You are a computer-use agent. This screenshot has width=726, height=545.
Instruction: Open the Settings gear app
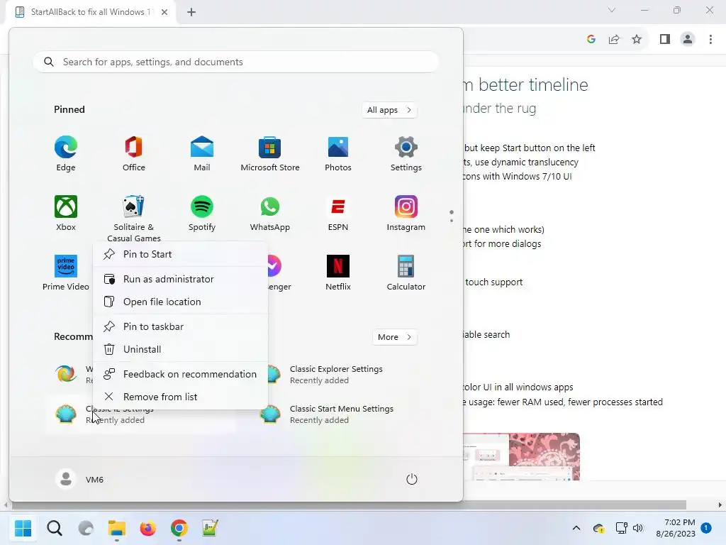tap(406, 154)
